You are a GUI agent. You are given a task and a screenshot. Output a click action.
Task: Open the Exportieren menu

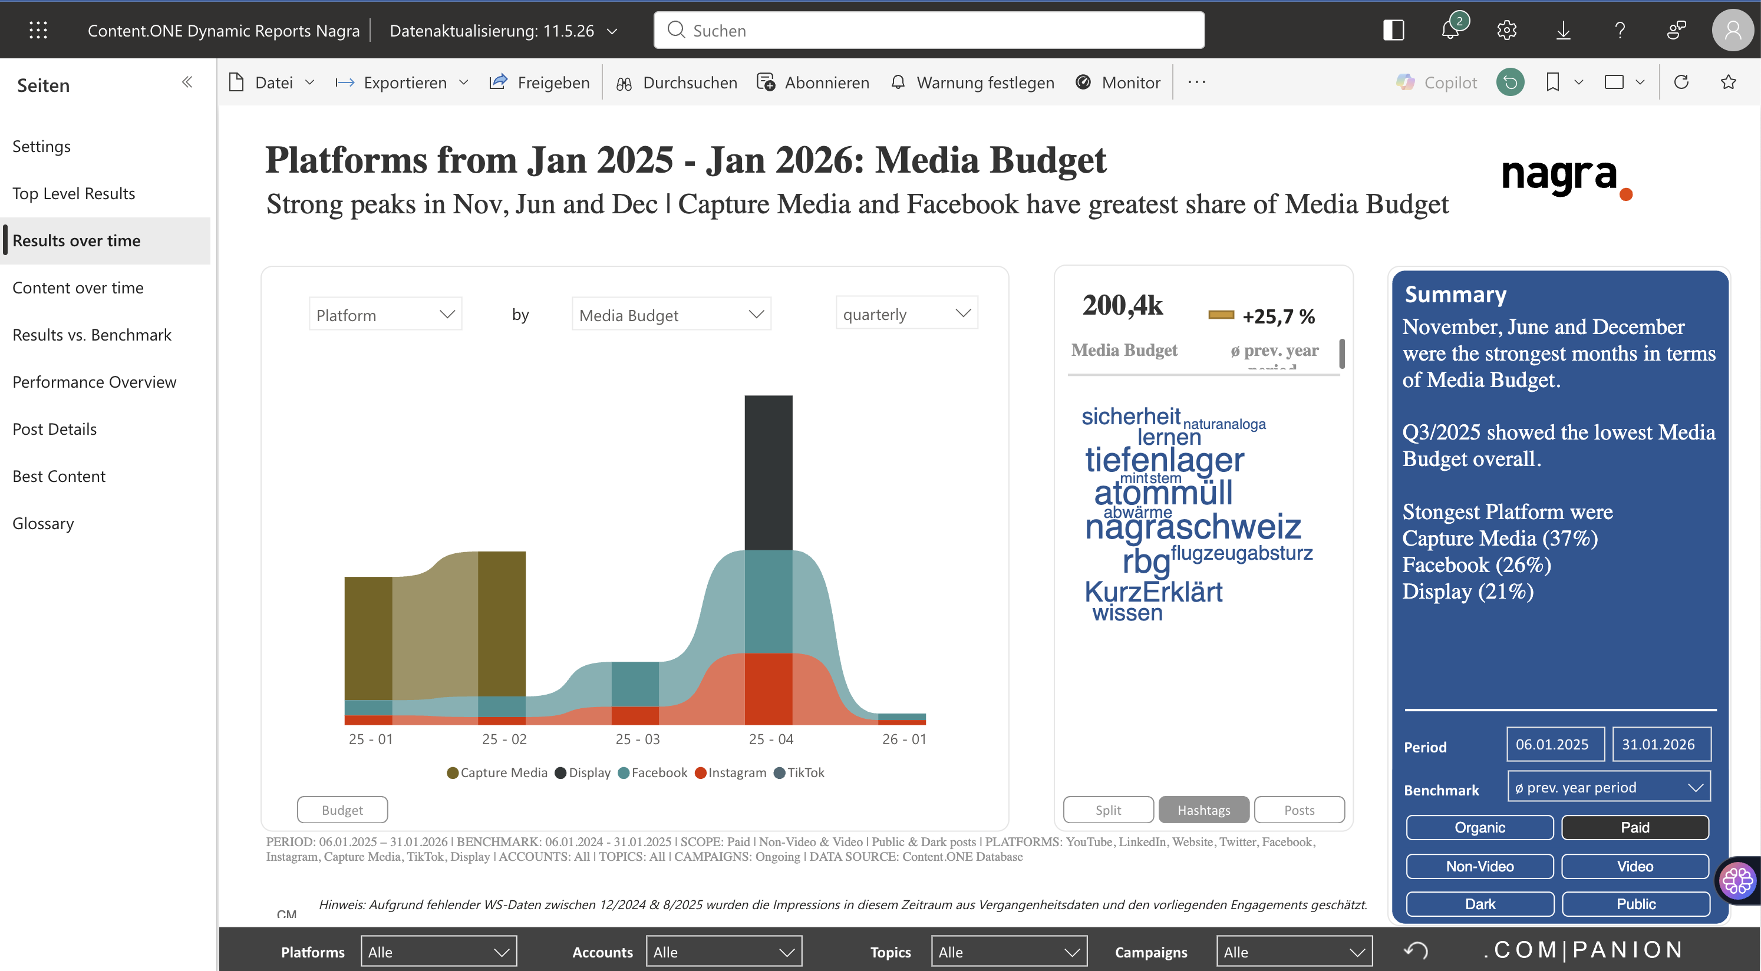click(x=402, y=82)
